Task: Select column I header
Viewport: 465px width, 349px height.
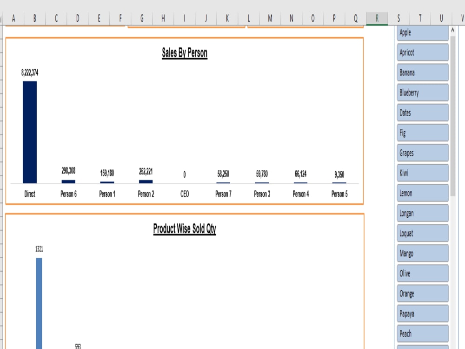Action: (185, 19)
